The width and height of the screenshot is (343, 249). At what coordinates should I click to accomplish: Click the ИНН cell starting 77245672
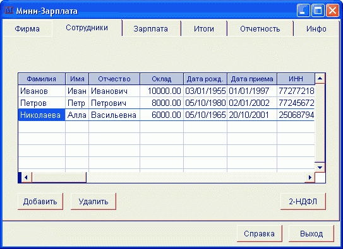296,103
